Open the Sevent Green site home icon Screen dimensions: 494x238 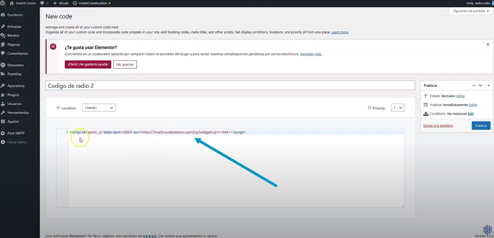[x=11, y=3]
